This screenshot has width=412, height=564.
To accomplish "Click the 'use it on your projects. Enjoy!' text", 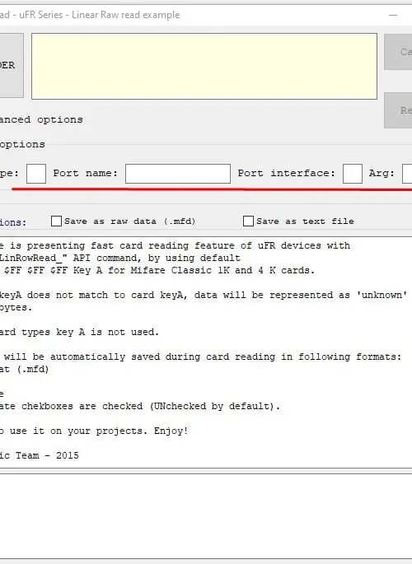I will pos(99,431).
